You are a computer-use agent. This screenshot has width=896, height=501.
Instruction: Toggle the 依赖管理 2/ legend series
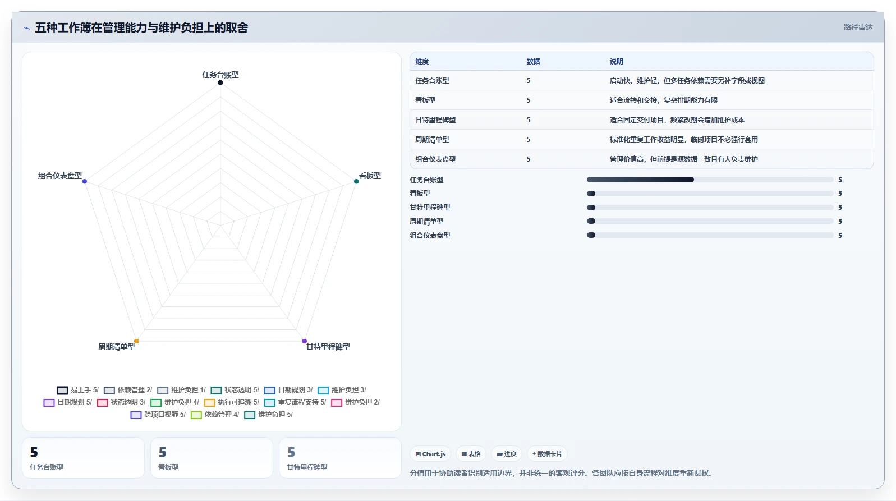coord(128,390)
